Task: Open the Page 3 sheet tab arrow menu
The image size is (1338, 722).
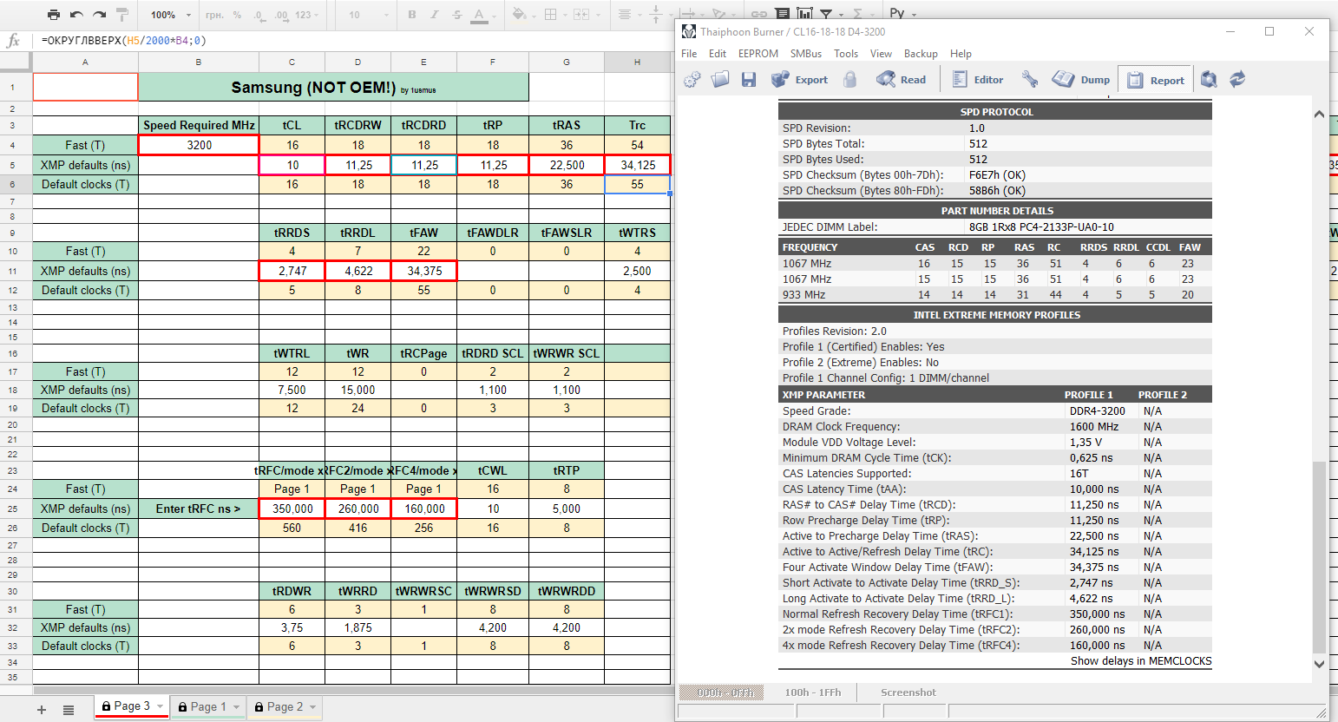Action: (x=161, y=706)
